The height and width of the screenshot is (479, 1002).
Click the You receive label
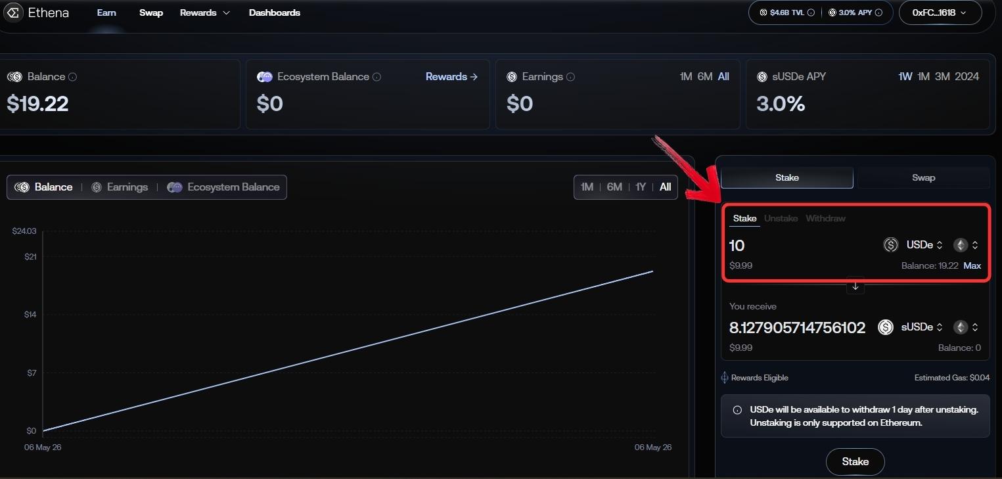pos(753,306)
